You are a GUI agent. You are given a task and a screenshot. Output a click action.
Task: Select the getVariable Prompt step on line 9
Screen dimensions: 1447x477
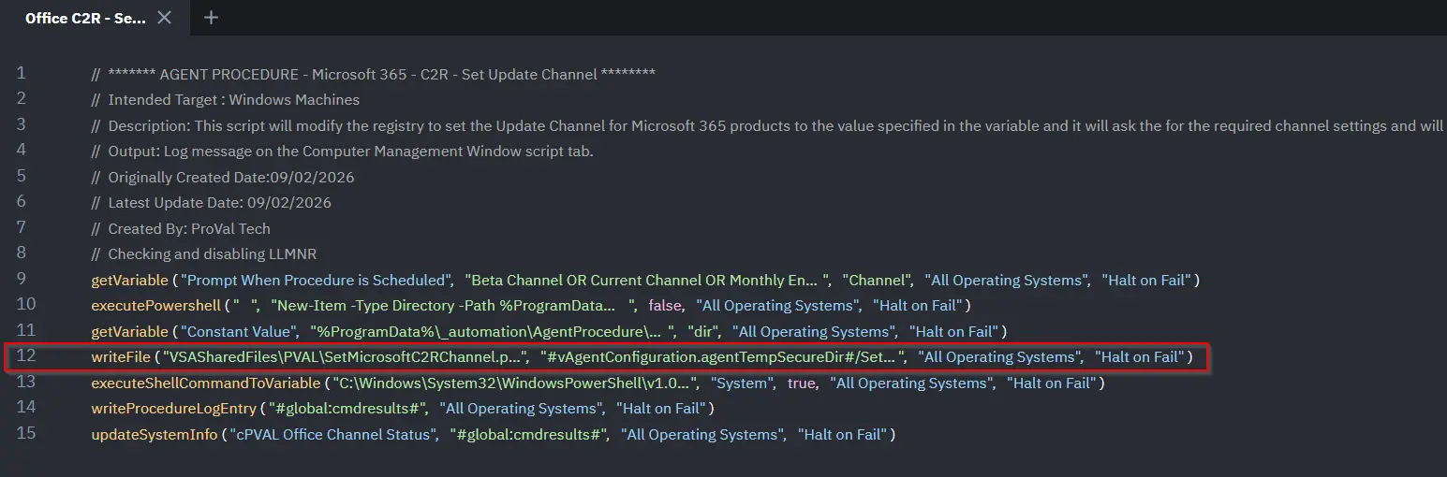pos(129,280)
